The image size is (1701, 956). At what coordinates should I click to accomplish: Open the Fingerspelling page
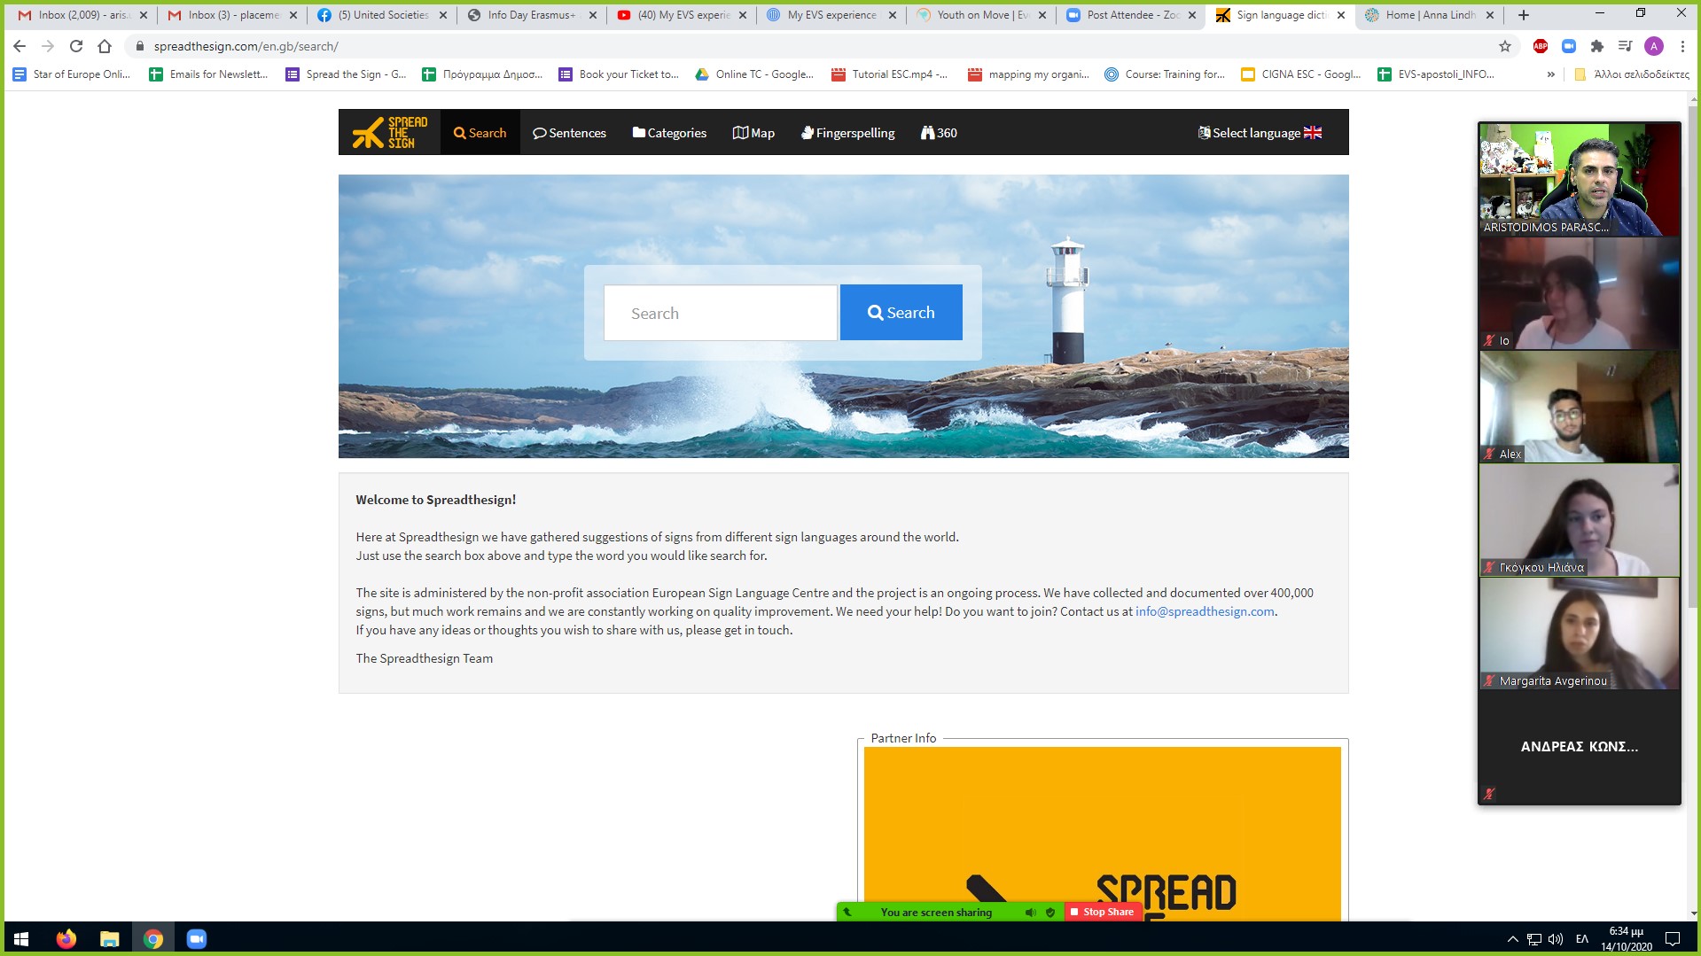[x=847, y=133]
